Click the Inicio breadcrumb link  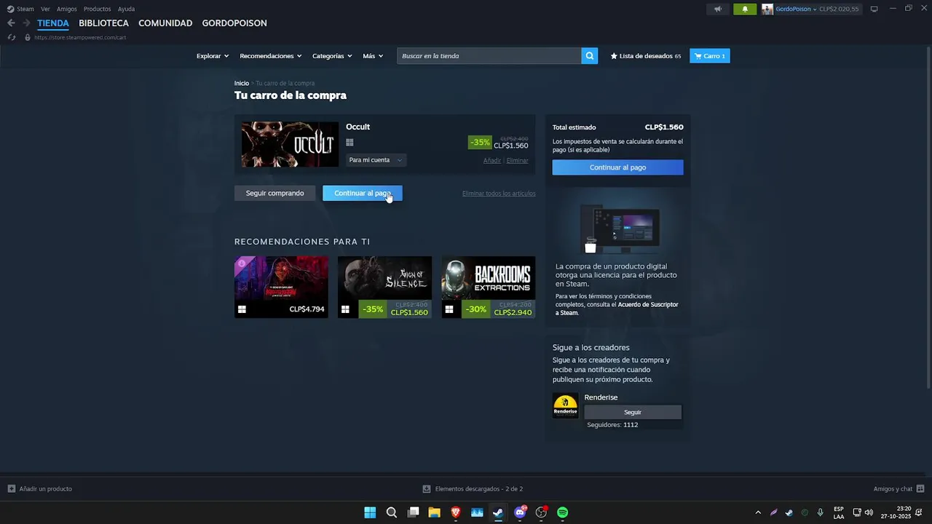(242, 83)
